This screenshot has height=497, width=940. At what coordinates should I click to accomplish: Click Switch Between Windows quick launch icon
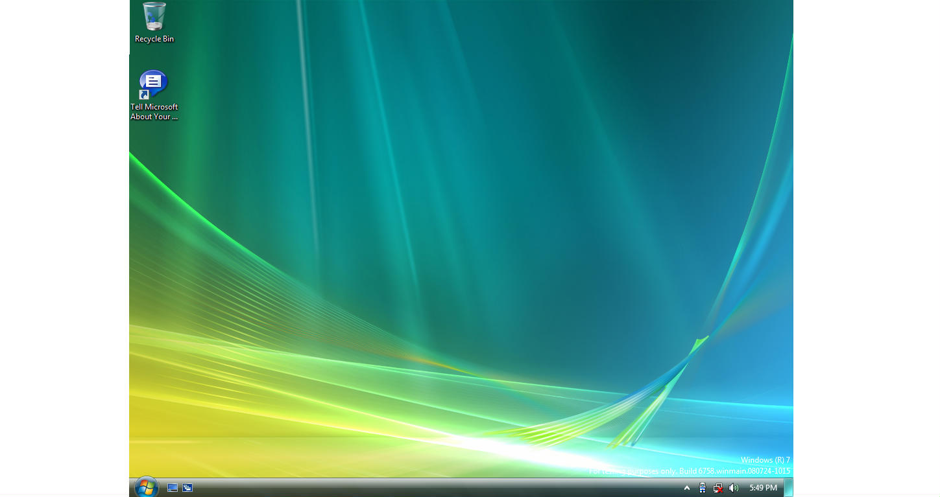pos(187,488)
